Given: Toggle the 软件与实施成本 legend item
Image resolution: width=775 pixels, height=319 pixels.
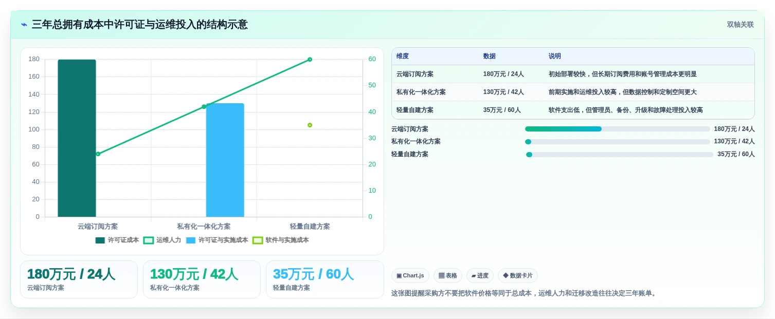Looking at the screenshot, I should tap(281, 240).
